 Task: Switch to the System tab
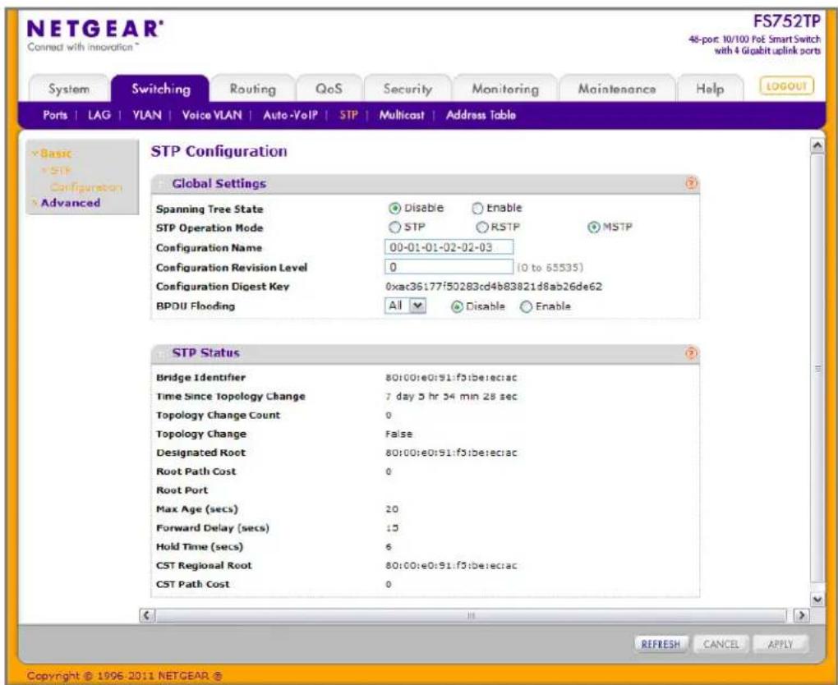(69, 90)
